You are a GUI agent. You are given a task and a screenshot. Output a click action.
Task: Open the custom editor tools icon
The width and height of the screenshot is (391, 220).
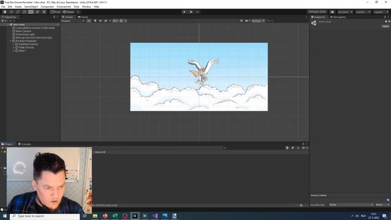point(44,12)
